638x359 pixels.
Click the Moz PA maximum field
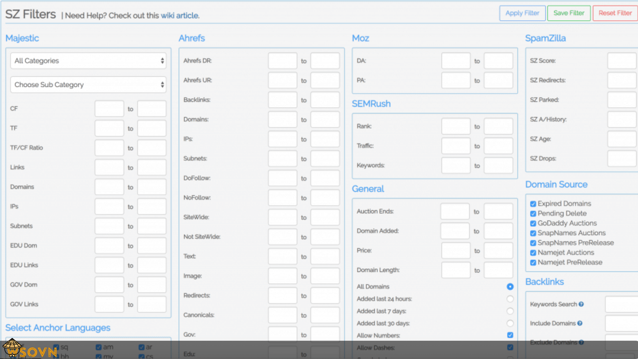(x=498, y=80)
